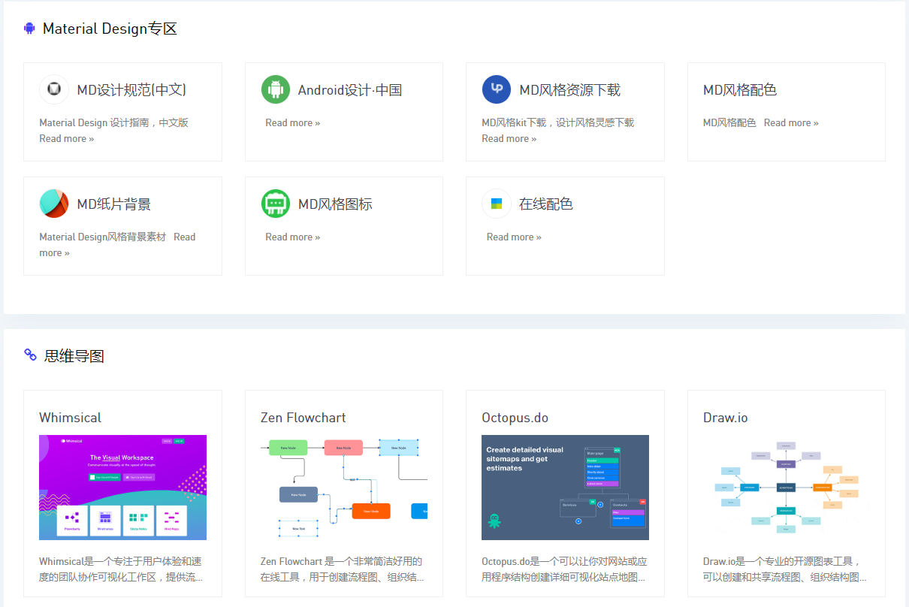Click the Whimsical card title

[x=70, y=418]
